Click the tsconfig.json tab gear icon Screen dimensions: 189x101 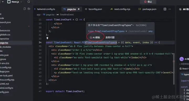(x=86, y=9)
